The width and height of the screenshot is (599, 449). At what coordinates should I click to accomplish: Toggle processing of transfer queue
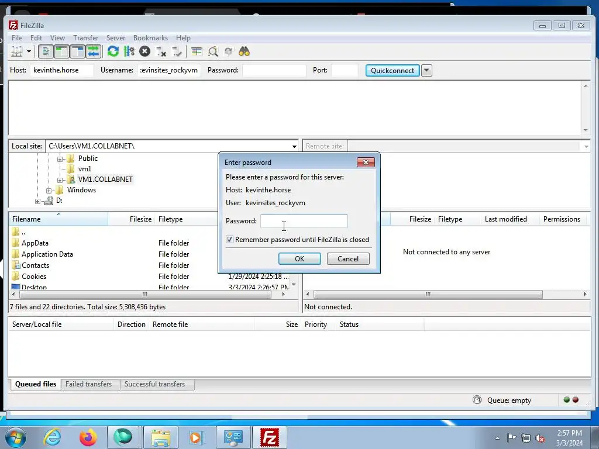(x=129, y=51)
